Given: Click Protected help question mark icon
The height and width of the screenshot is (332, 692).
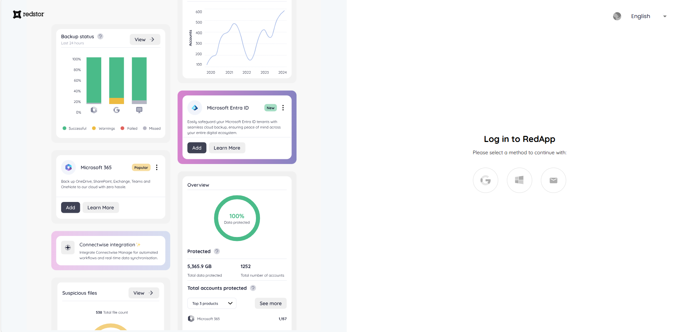Looking at the screenshot, I should click(x=217, y=251).
